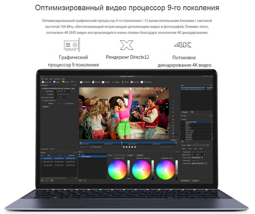This screenshot has width=255, height=214.
Task: Open the Jobs menu icon beside Pause
Action: point(192,112)
